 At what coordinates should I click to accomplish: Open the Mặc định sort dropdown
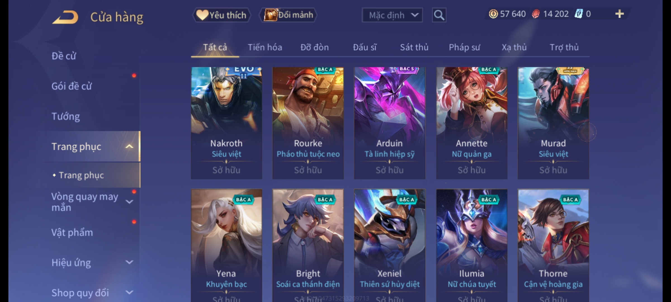(x=392, y=15)
